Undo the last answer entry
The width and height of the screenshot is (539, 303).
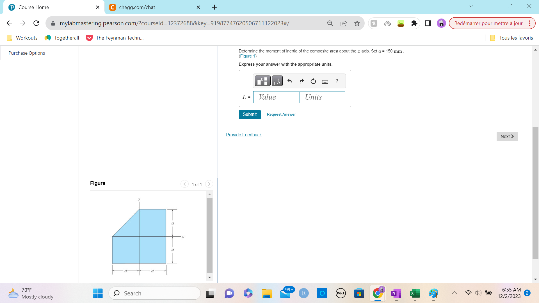[290, 81]
